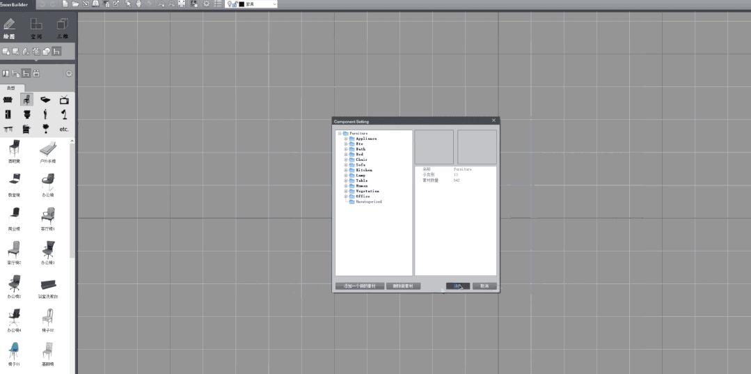Select the desk lamp category icon
Image resolution: width=751 pixels, height=374 pixels.
pos(64,115)
